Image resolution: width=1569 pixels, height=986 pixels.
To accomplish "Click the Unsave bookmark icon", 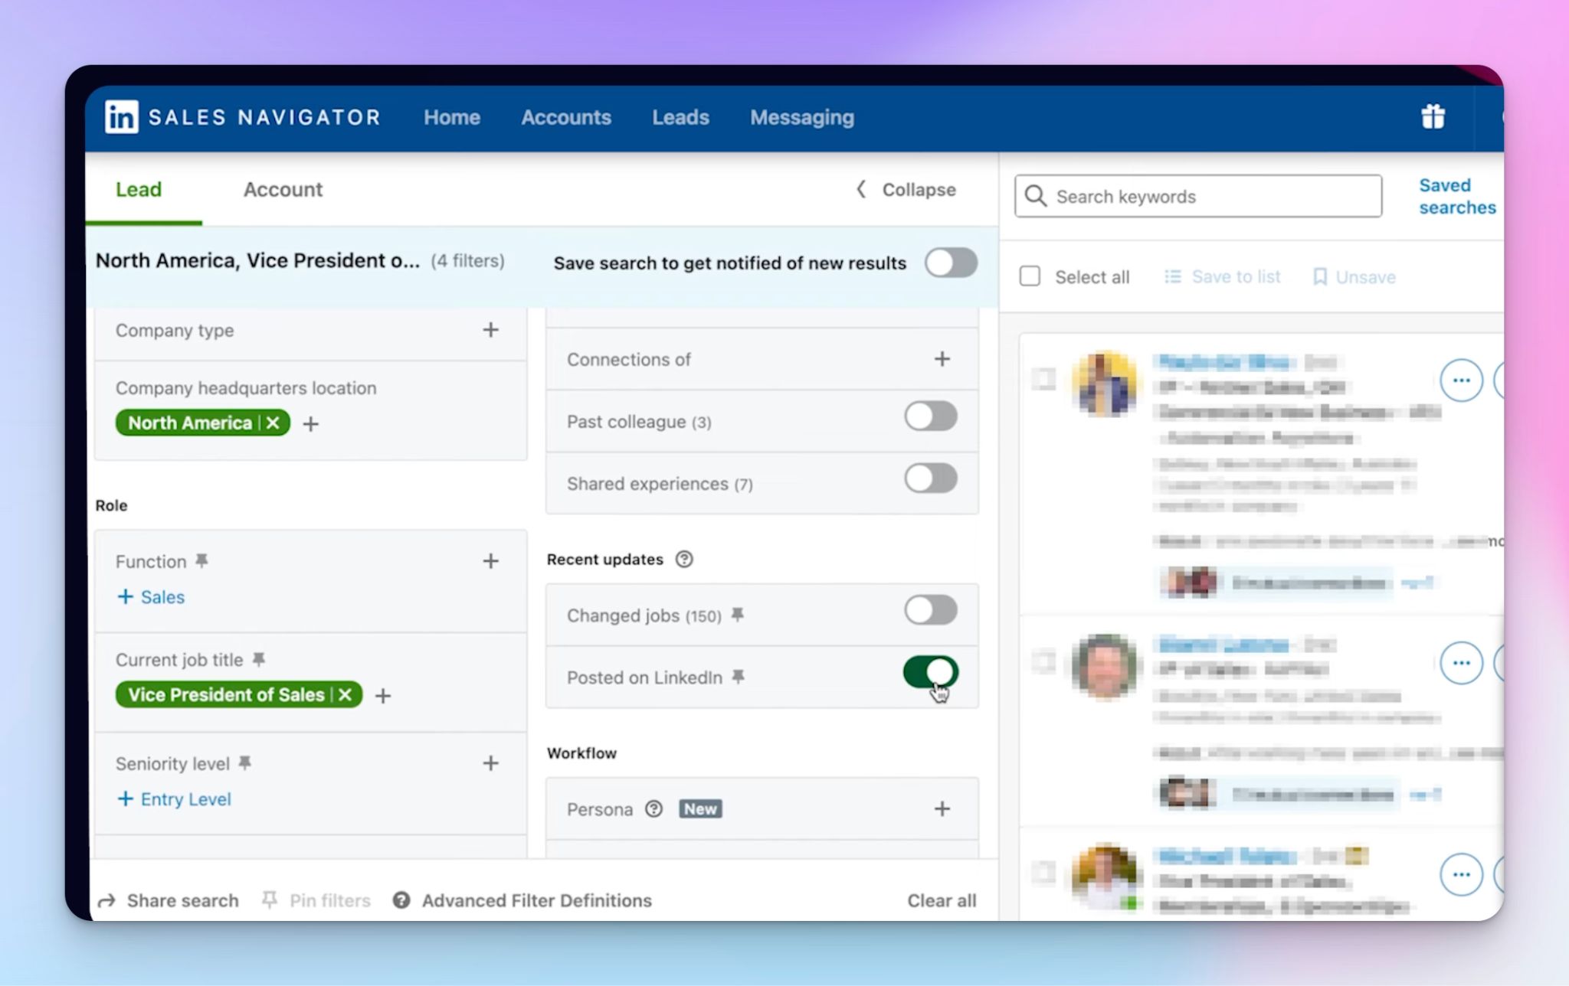I will tap(1320, 276).
